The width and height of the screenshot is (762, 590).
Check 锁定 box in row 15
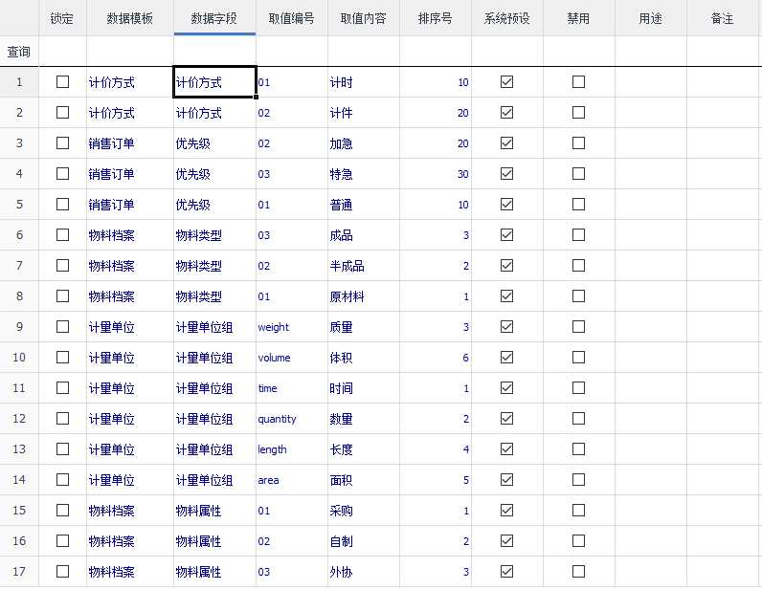62,510
